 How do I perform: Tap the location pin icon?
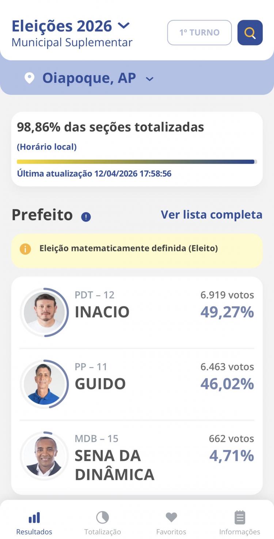(29, 78)
